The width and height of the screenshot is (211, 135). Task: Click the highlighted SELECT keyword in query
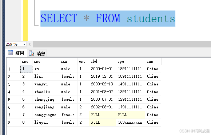[x=59, y=18]
